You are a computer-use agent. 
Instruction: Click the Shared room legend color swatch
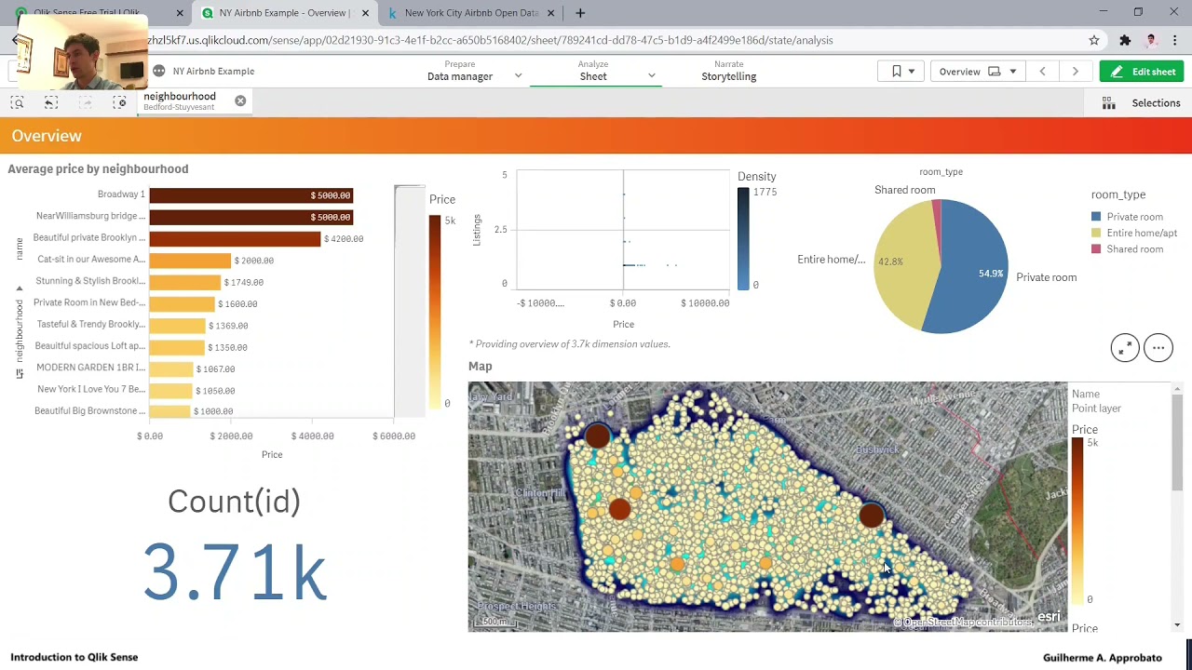1096,249
